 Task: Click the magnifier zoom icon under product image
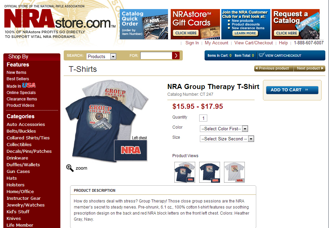70,168
